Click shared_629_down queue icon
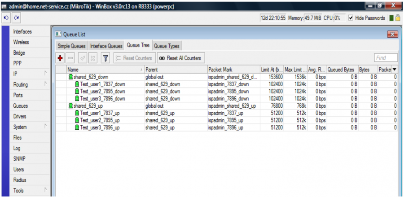 click(x=70, y=77)
